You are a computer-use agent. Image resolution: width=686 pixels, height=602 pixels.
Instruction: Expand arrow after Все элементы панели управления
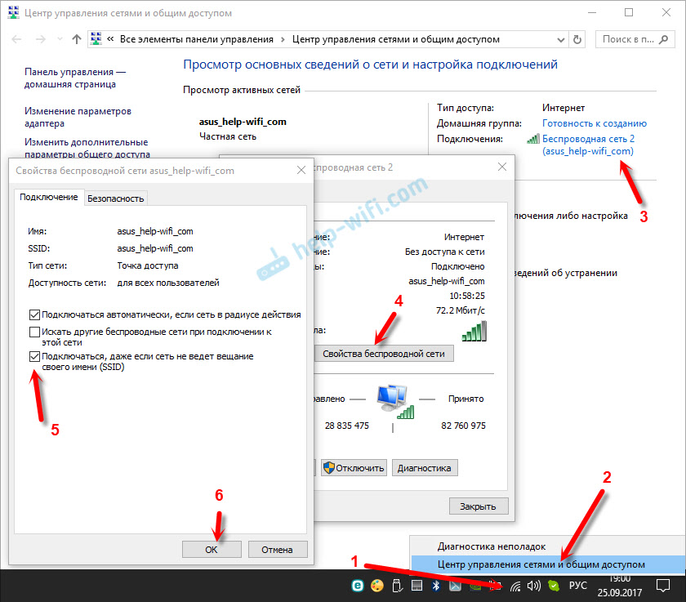(x=283, y=40)
